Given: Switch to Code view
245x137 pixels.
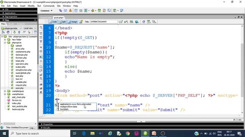Looking at the screenshot, I should point(53,22).
